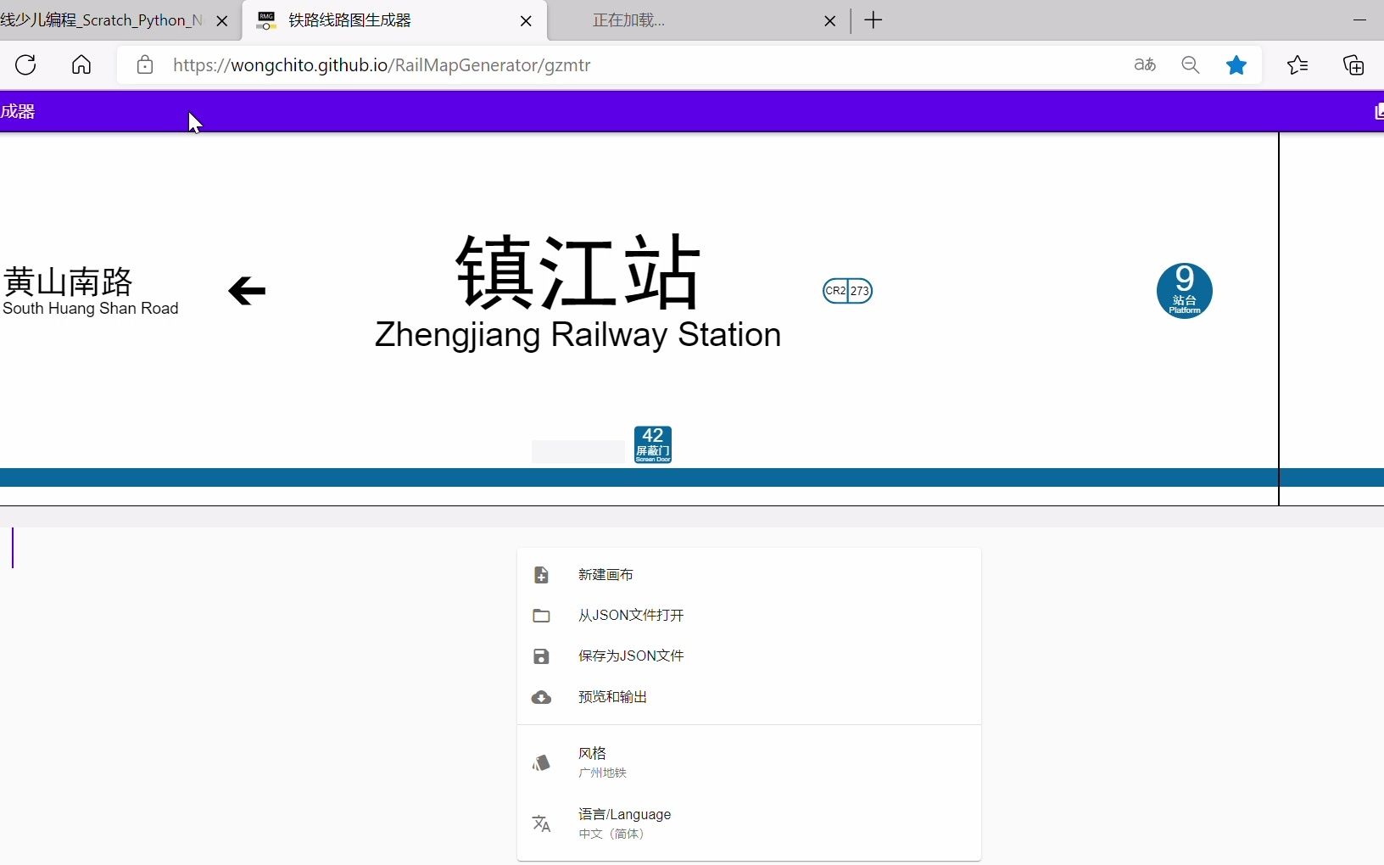
Task: Click the platform 9 circle badge
Action: [1184, 291]
